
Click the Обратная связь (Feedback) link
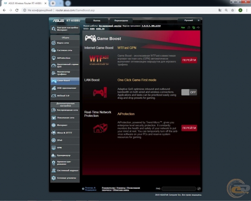tap(121, 190)
